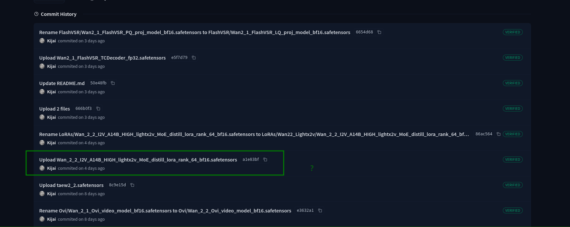Open the Update README.md commit
The width and height of the screenshot is (570, 227).
[x=62, y=83]
